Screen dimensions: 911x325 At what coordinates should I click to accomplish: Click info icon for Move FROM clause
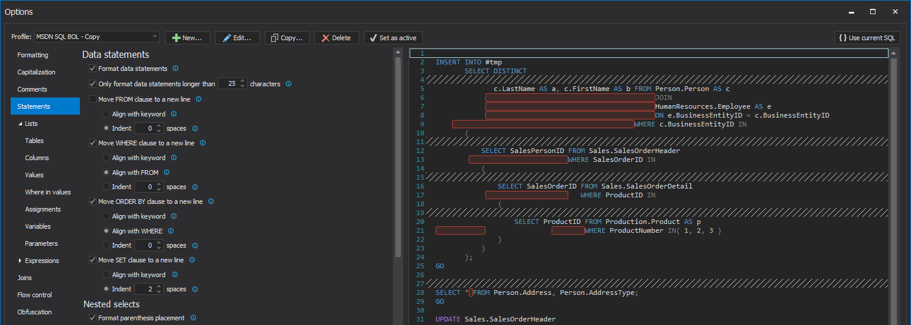coord(198,99)
